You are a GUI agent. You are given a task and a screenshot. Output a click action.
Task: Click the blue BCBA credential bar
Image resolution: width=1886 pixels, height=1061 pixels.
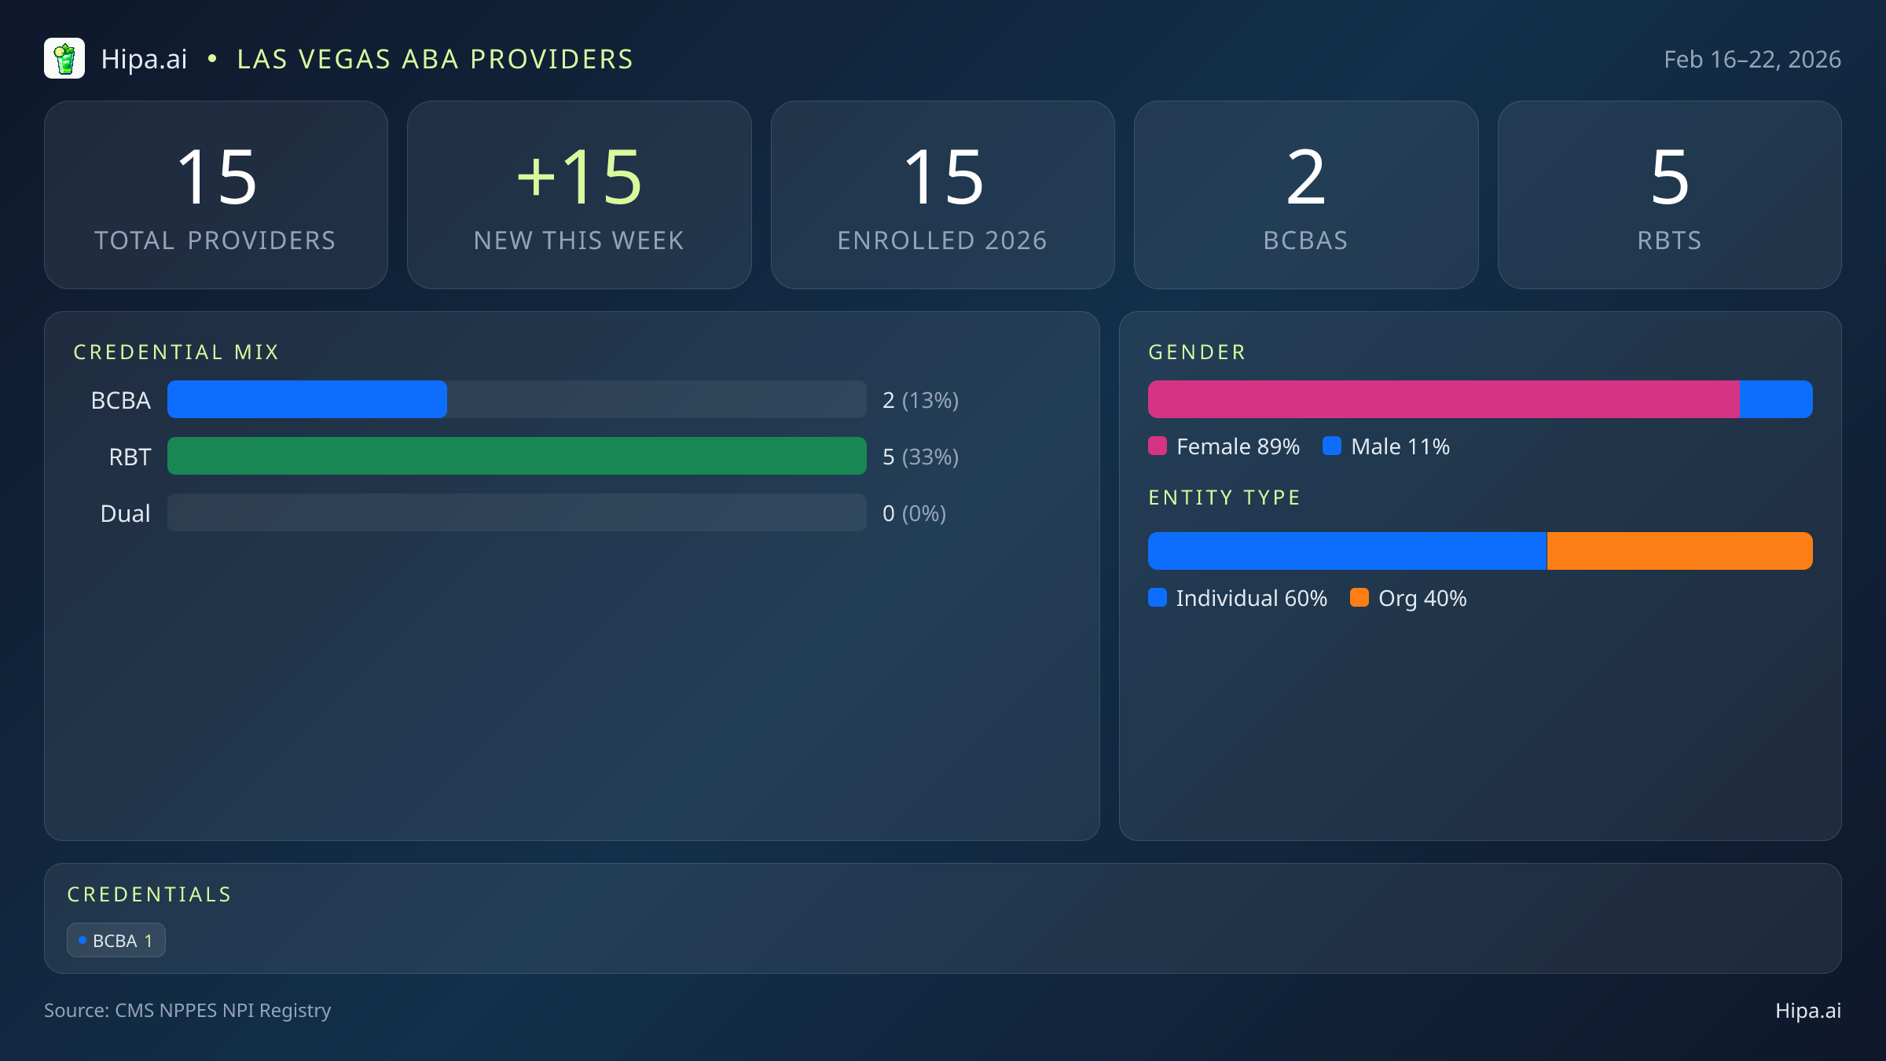(x=307, y=399)
